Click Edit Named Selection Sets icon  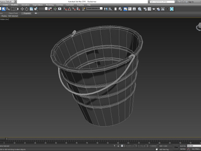[x=83, y=9]
